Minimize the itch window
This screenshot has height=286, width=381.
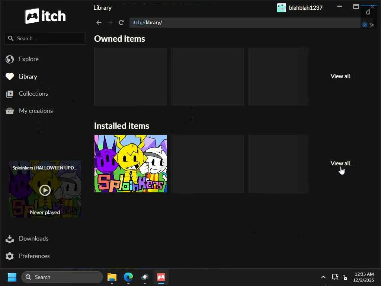pos(340,7)
